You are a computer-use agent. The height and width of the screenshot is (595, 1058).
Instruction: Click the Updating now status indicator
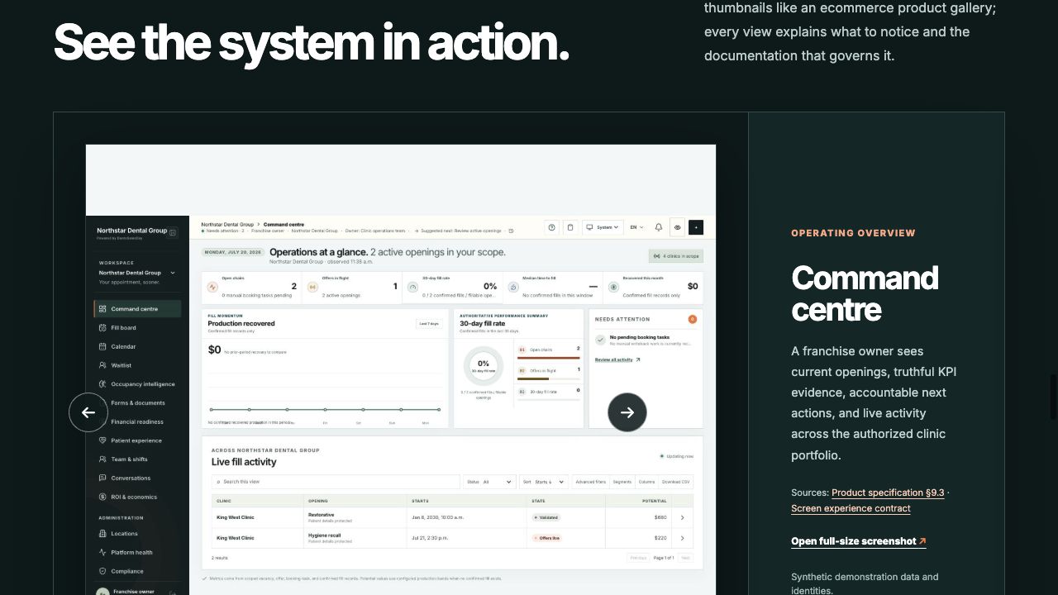click(x=677, y=456)
